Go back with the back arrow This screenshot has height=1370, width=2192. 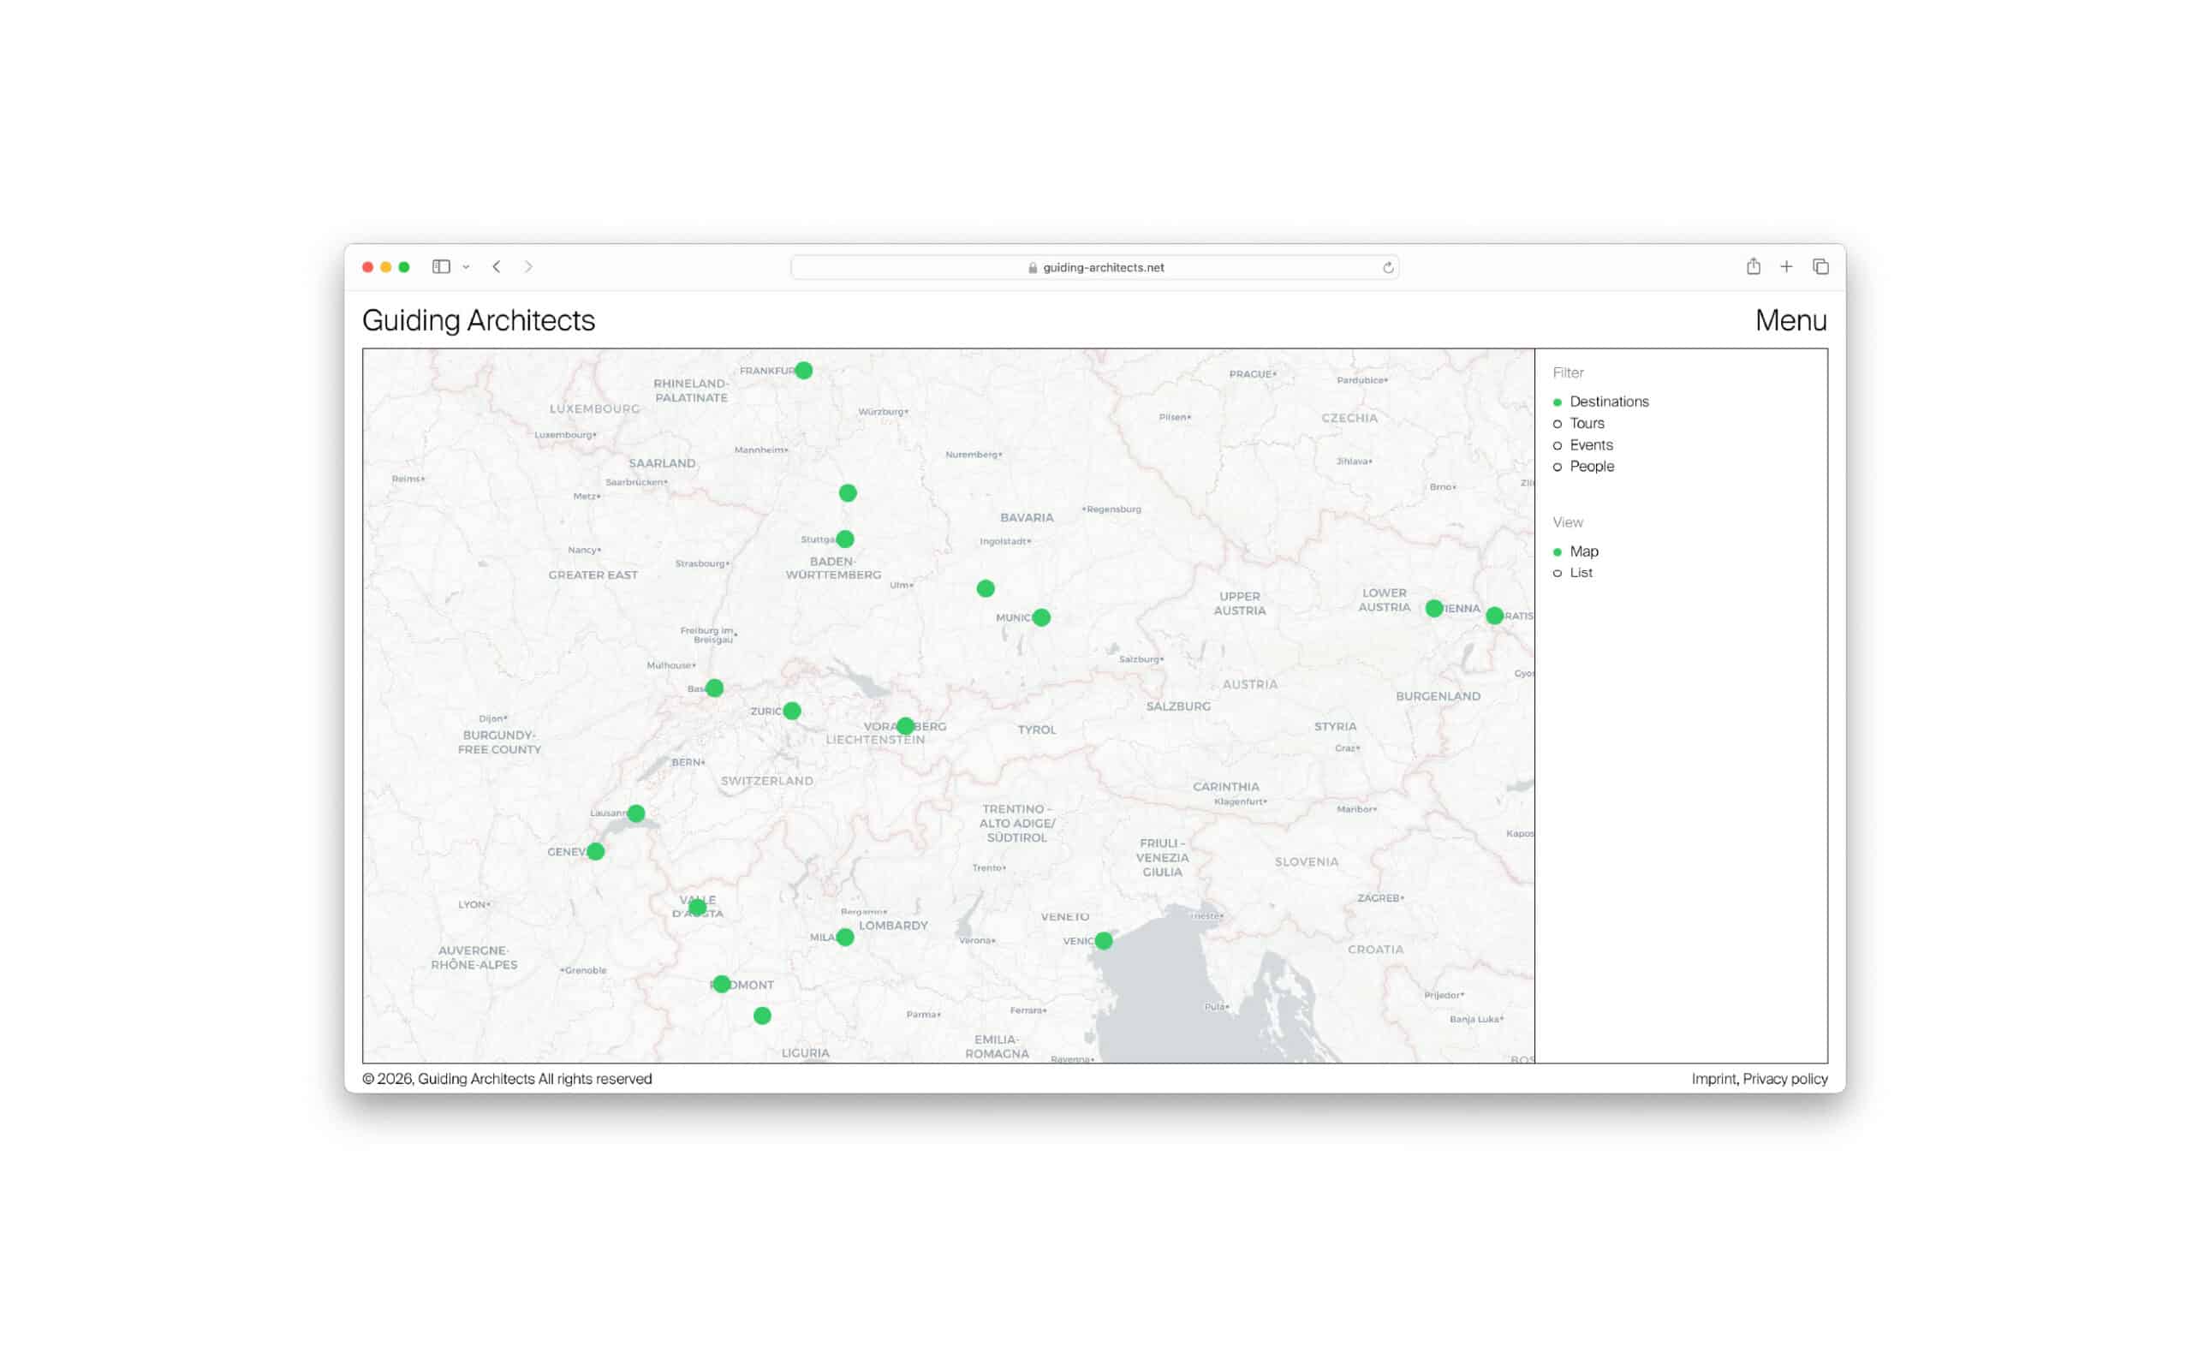497,266
